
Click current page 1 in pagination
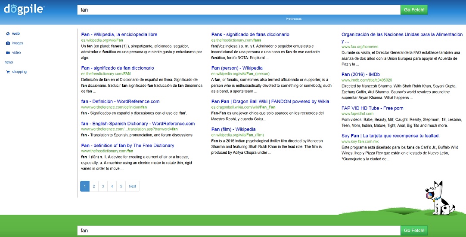click(x=85, y=186)
